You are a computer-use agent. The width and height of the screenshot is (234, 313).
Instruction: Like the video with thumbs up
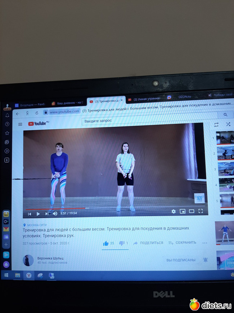tap(106, 243)
